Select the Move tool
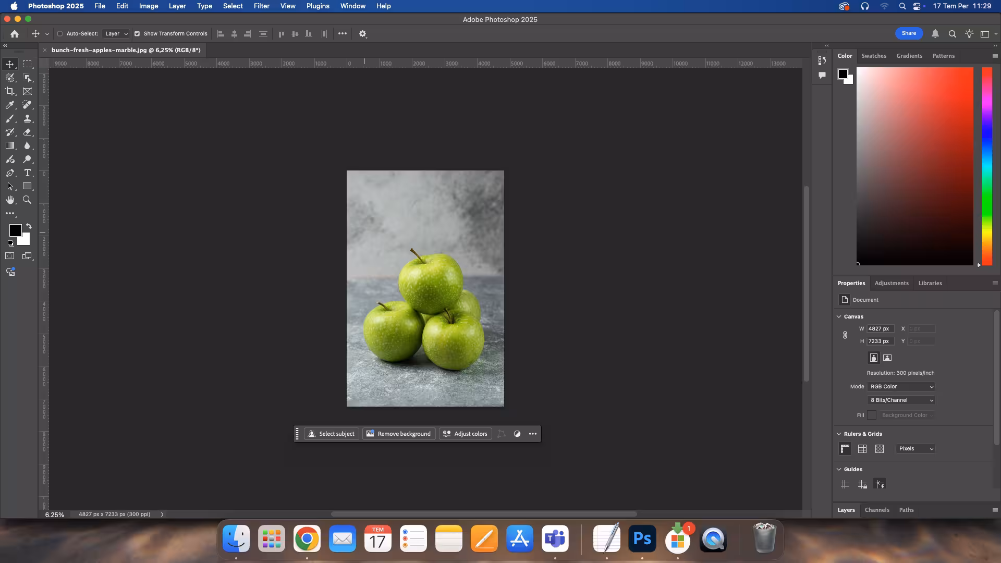1001x563 pixels. (x=10, y=64)
